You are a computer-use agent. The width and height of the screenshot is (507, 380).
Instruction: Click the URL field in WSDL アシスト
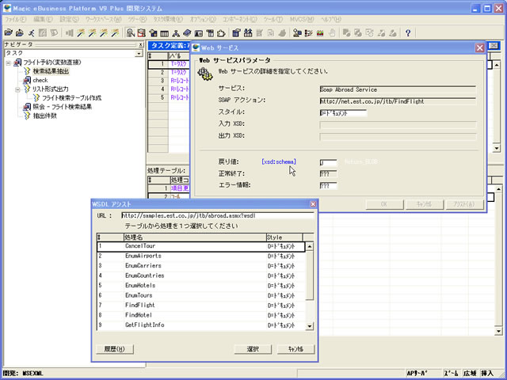(218, 215)
